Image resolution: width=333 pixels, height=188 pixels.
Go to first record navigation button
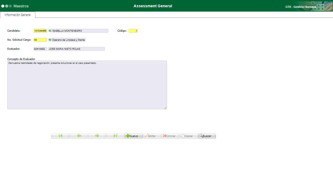60,136
